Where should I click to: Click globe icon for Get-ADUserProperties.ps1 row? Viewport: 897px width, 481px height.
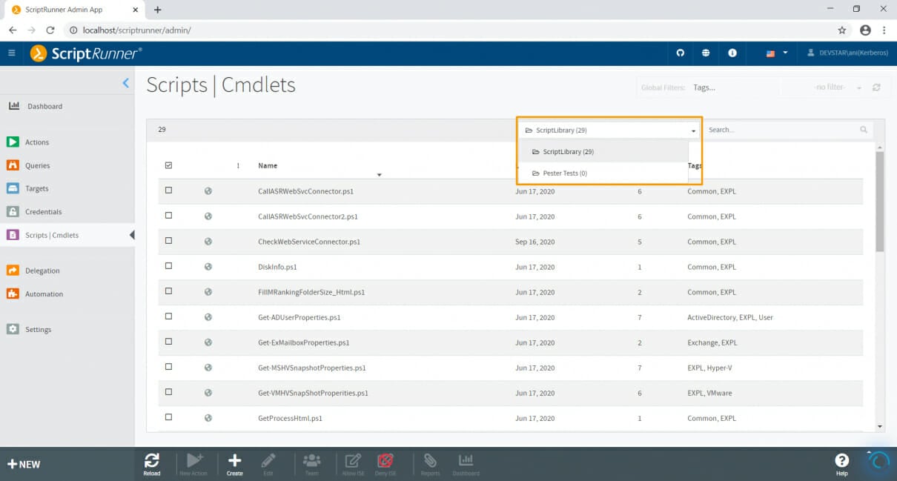(x=208, y=317)
